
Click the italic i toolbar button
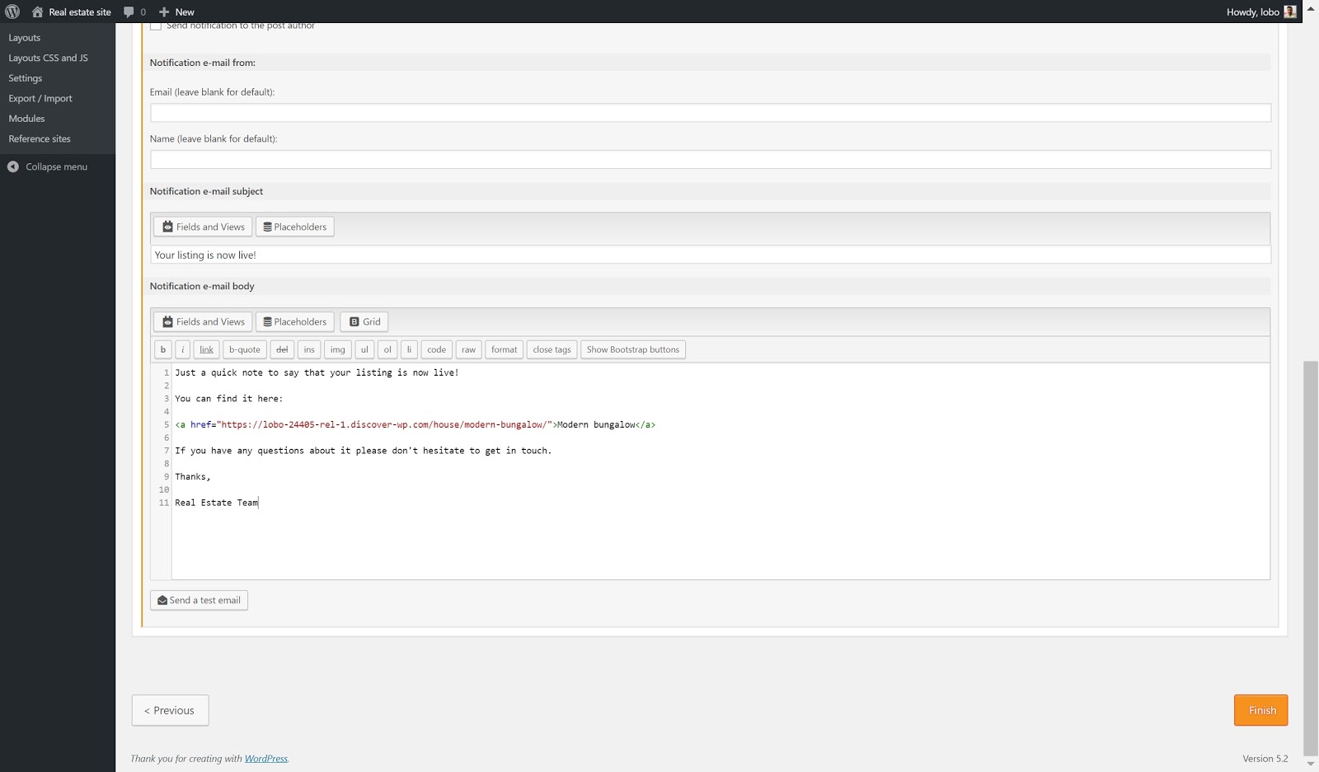(183, 349)
